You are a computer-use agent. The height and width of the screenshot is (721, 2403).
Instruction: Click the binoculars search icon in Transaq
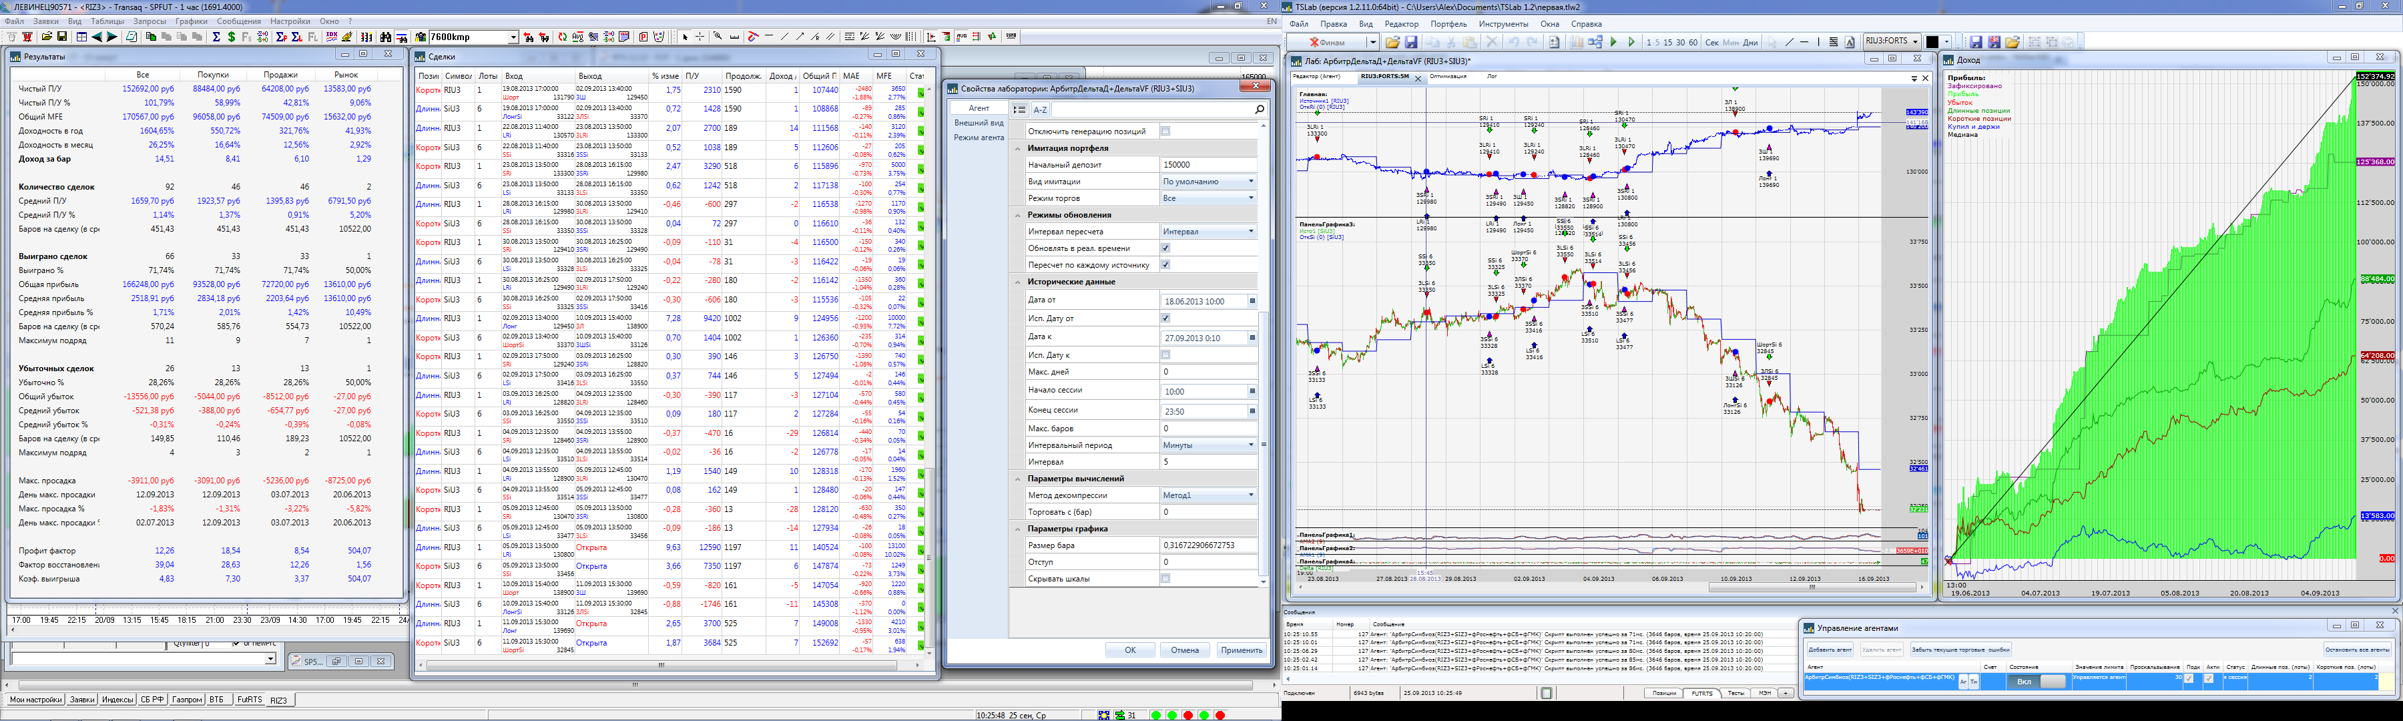coord(385,37)
